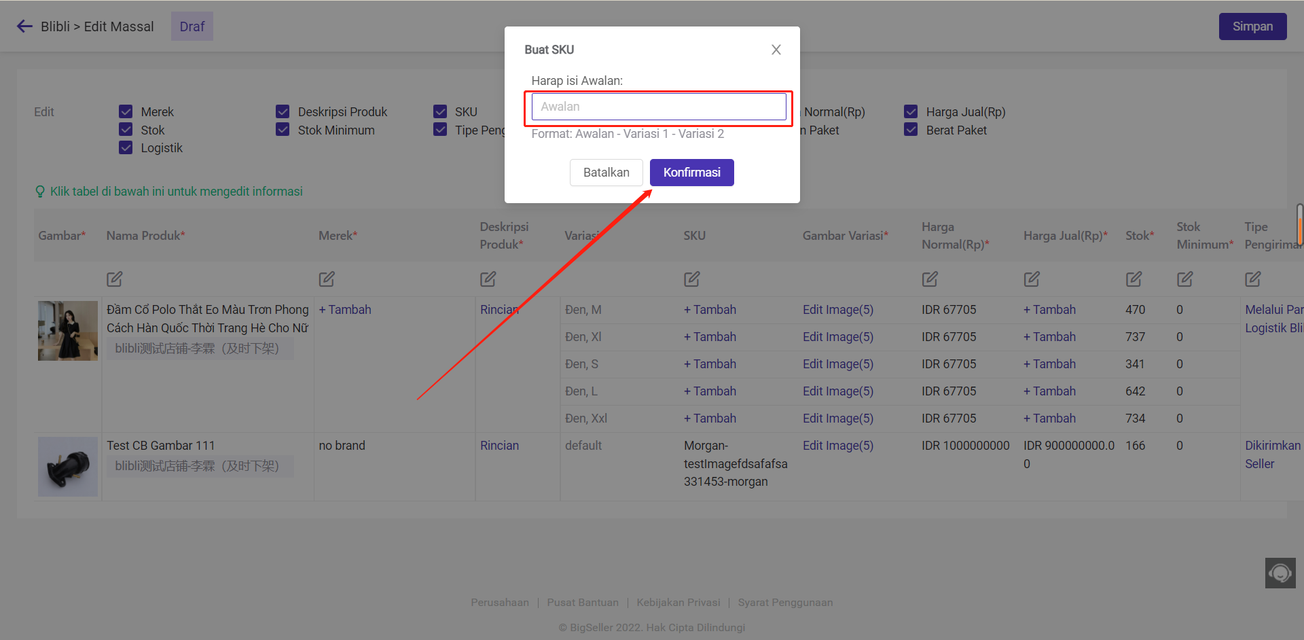Click the back arrow next to Blibli
1304x640 pixels.
pos(24,26)
